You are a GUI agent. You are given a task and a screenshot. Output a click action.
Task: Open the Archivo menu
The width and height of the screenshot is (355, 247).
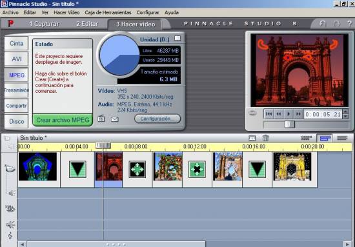10,12
